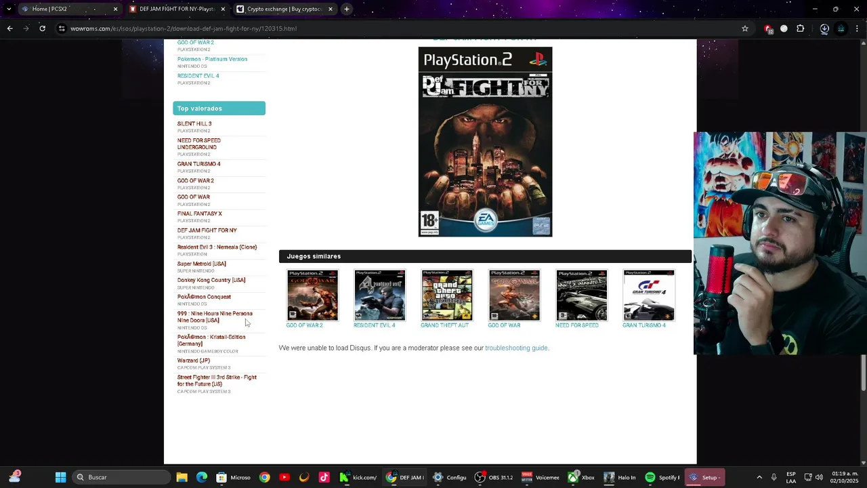Click the microphone tray icon
The width and height of the screenshot is (867, 488).
coord(774,477)
